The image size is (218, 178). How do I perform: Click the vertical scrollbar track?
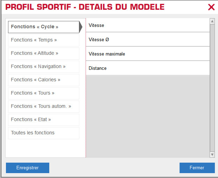tap(212, 88)
